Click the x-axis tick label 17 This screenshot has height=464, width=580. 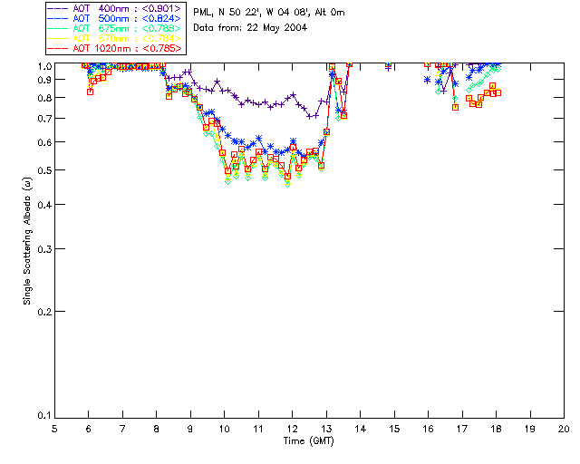(462, 429)
